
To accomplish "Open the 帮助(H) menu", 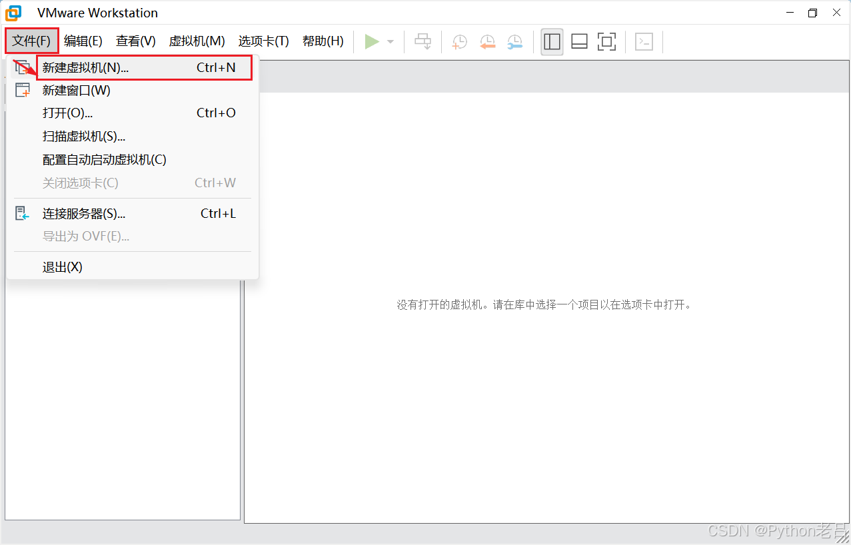I will pos(323,41).
